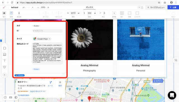The width and height of the screenshot is (179, 102).
Task: Open the help question mark icon
Action: [x=5, y=97]
